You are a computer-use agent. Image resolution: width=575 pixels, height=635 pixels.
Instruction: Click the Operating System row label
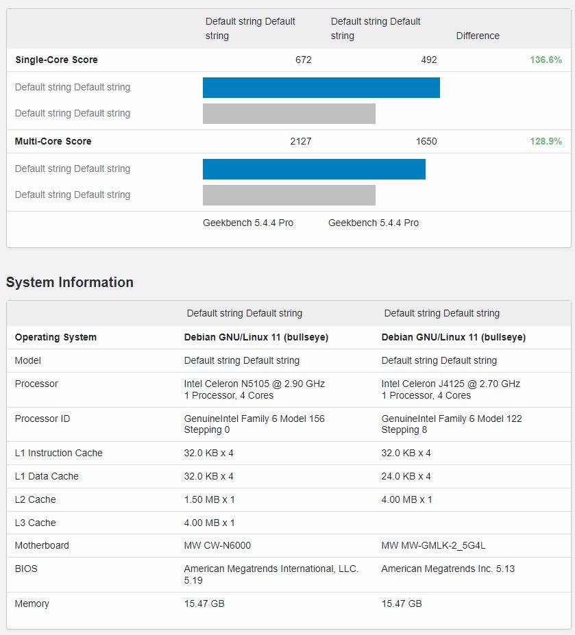pos(56,337)
